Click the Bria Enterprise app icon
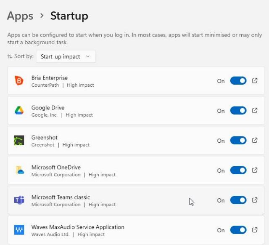 19,81
